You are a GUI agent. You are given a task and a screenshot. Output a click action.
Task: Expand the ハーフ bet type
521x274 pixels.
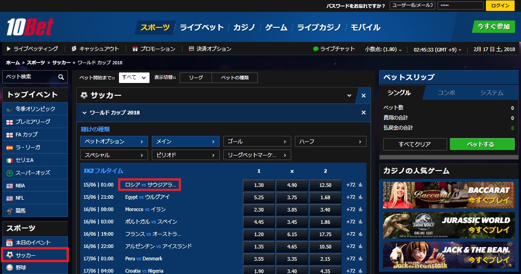[x=330, y=141]
